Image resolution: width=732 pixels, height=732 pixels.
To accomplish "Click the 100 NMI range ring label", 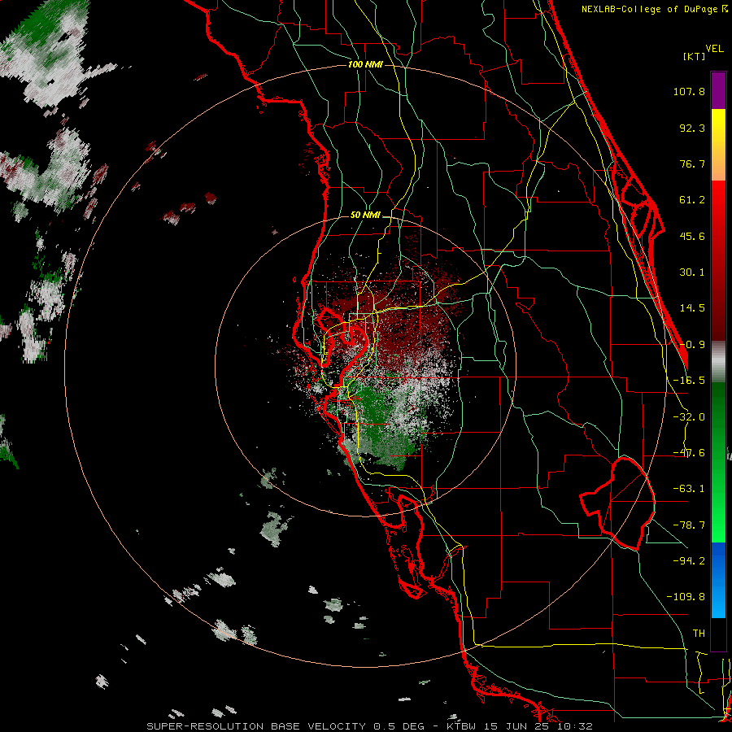I will (x=365, y=64).
